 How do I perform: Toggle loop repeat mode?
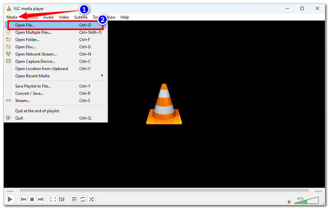tap(83, 199)
